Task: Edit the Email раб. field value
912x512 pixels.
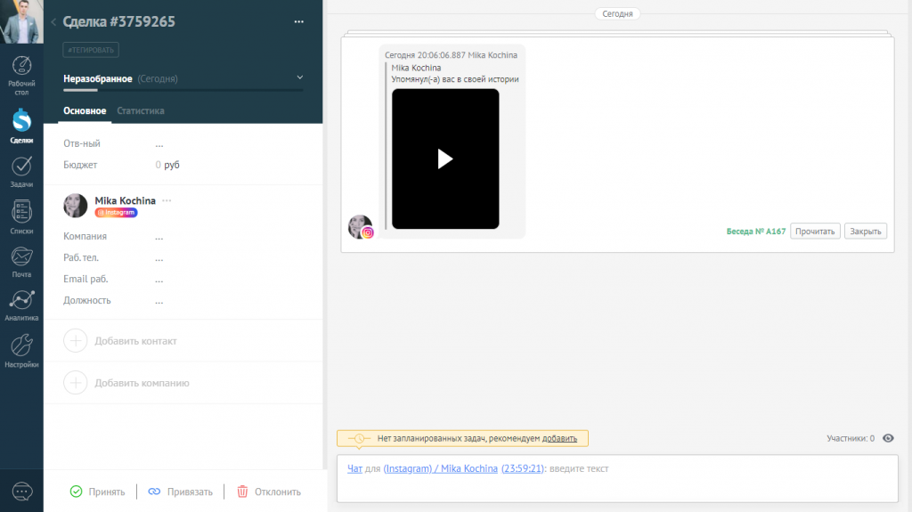Action: (159, 280)
